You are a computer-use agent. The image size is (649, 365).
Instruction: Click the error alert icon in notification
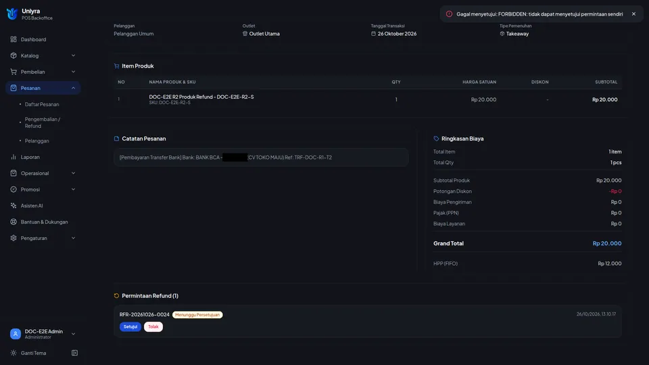tap(449, 14)
